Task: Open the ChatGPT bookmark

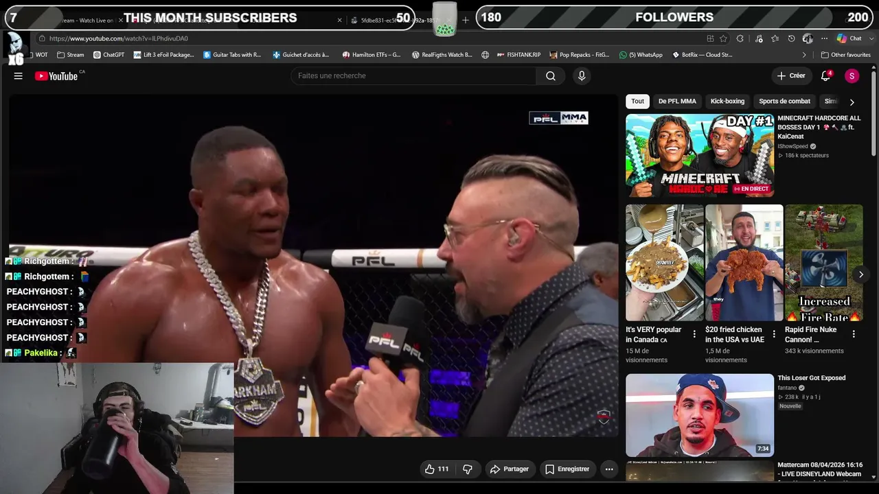Action: coord(109,55)
